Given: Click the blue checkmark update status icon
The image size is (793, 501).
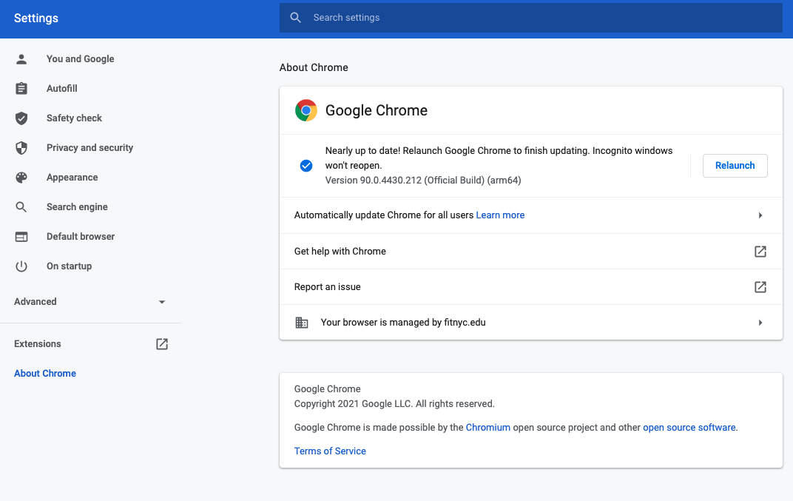Looking at the screenshot, I should (306, 166).
